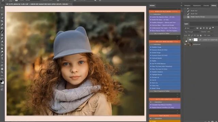Toggle the type layers filter in Layers panel
Image resolution: width=218 pixels, height=122 pixels.
coord(204,28)
